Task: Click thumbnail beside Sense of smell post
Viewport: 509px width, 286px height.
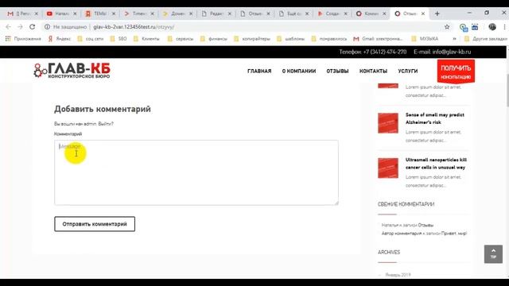Action: 388,123
